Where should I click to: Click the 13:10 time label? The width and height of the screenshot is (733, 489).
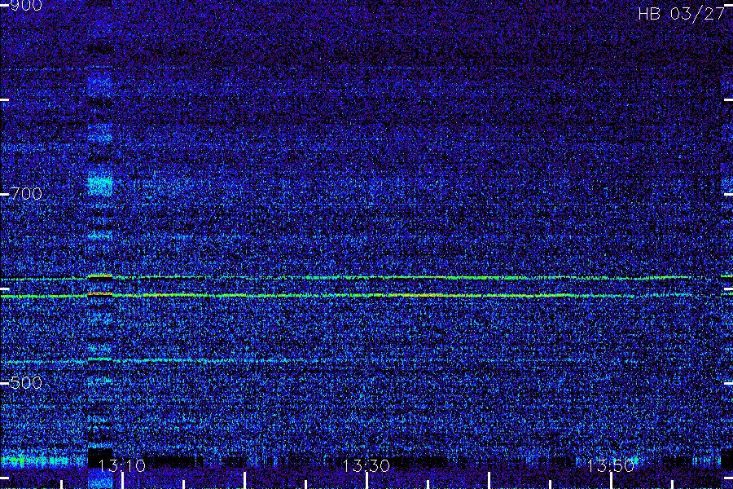[x=122, y=465]
